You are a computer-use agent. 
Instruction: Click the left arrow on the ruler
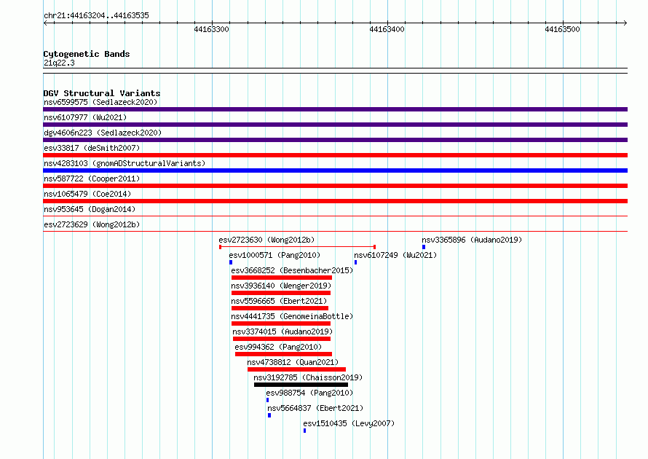coord(45,23)
